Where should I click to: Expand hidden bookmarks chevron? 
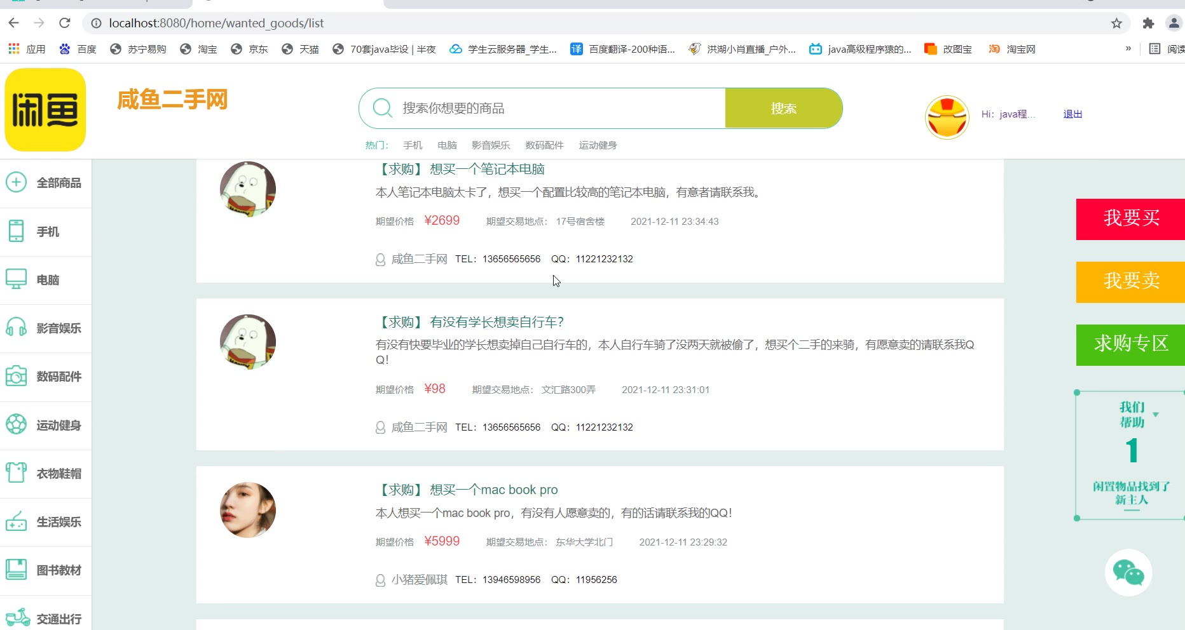point(1128,49)
